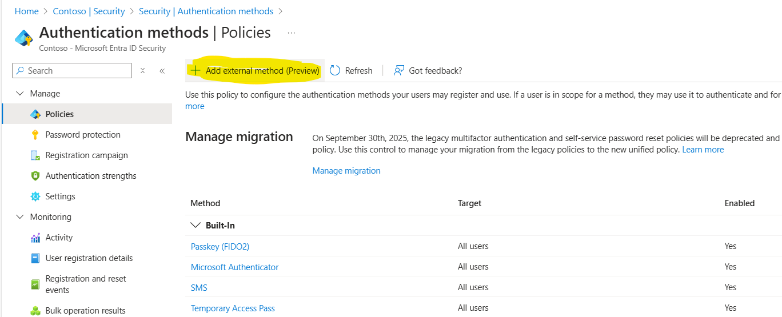The height and width of the screenshot is (317, 782).
Task: Open Policies in the sidebar
Action: coord(87,114)
